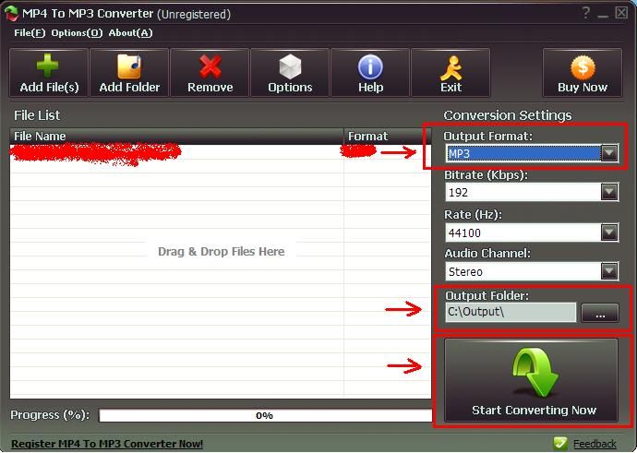Expand the Bitrate (Kbps) dropdown arrow
The width and height of the screenshot is (637, 453).
click(x=609, y=192)
